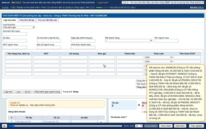206x129 pixels.
Task: Focus the TK Có account input
Action: tap(57, 122)
